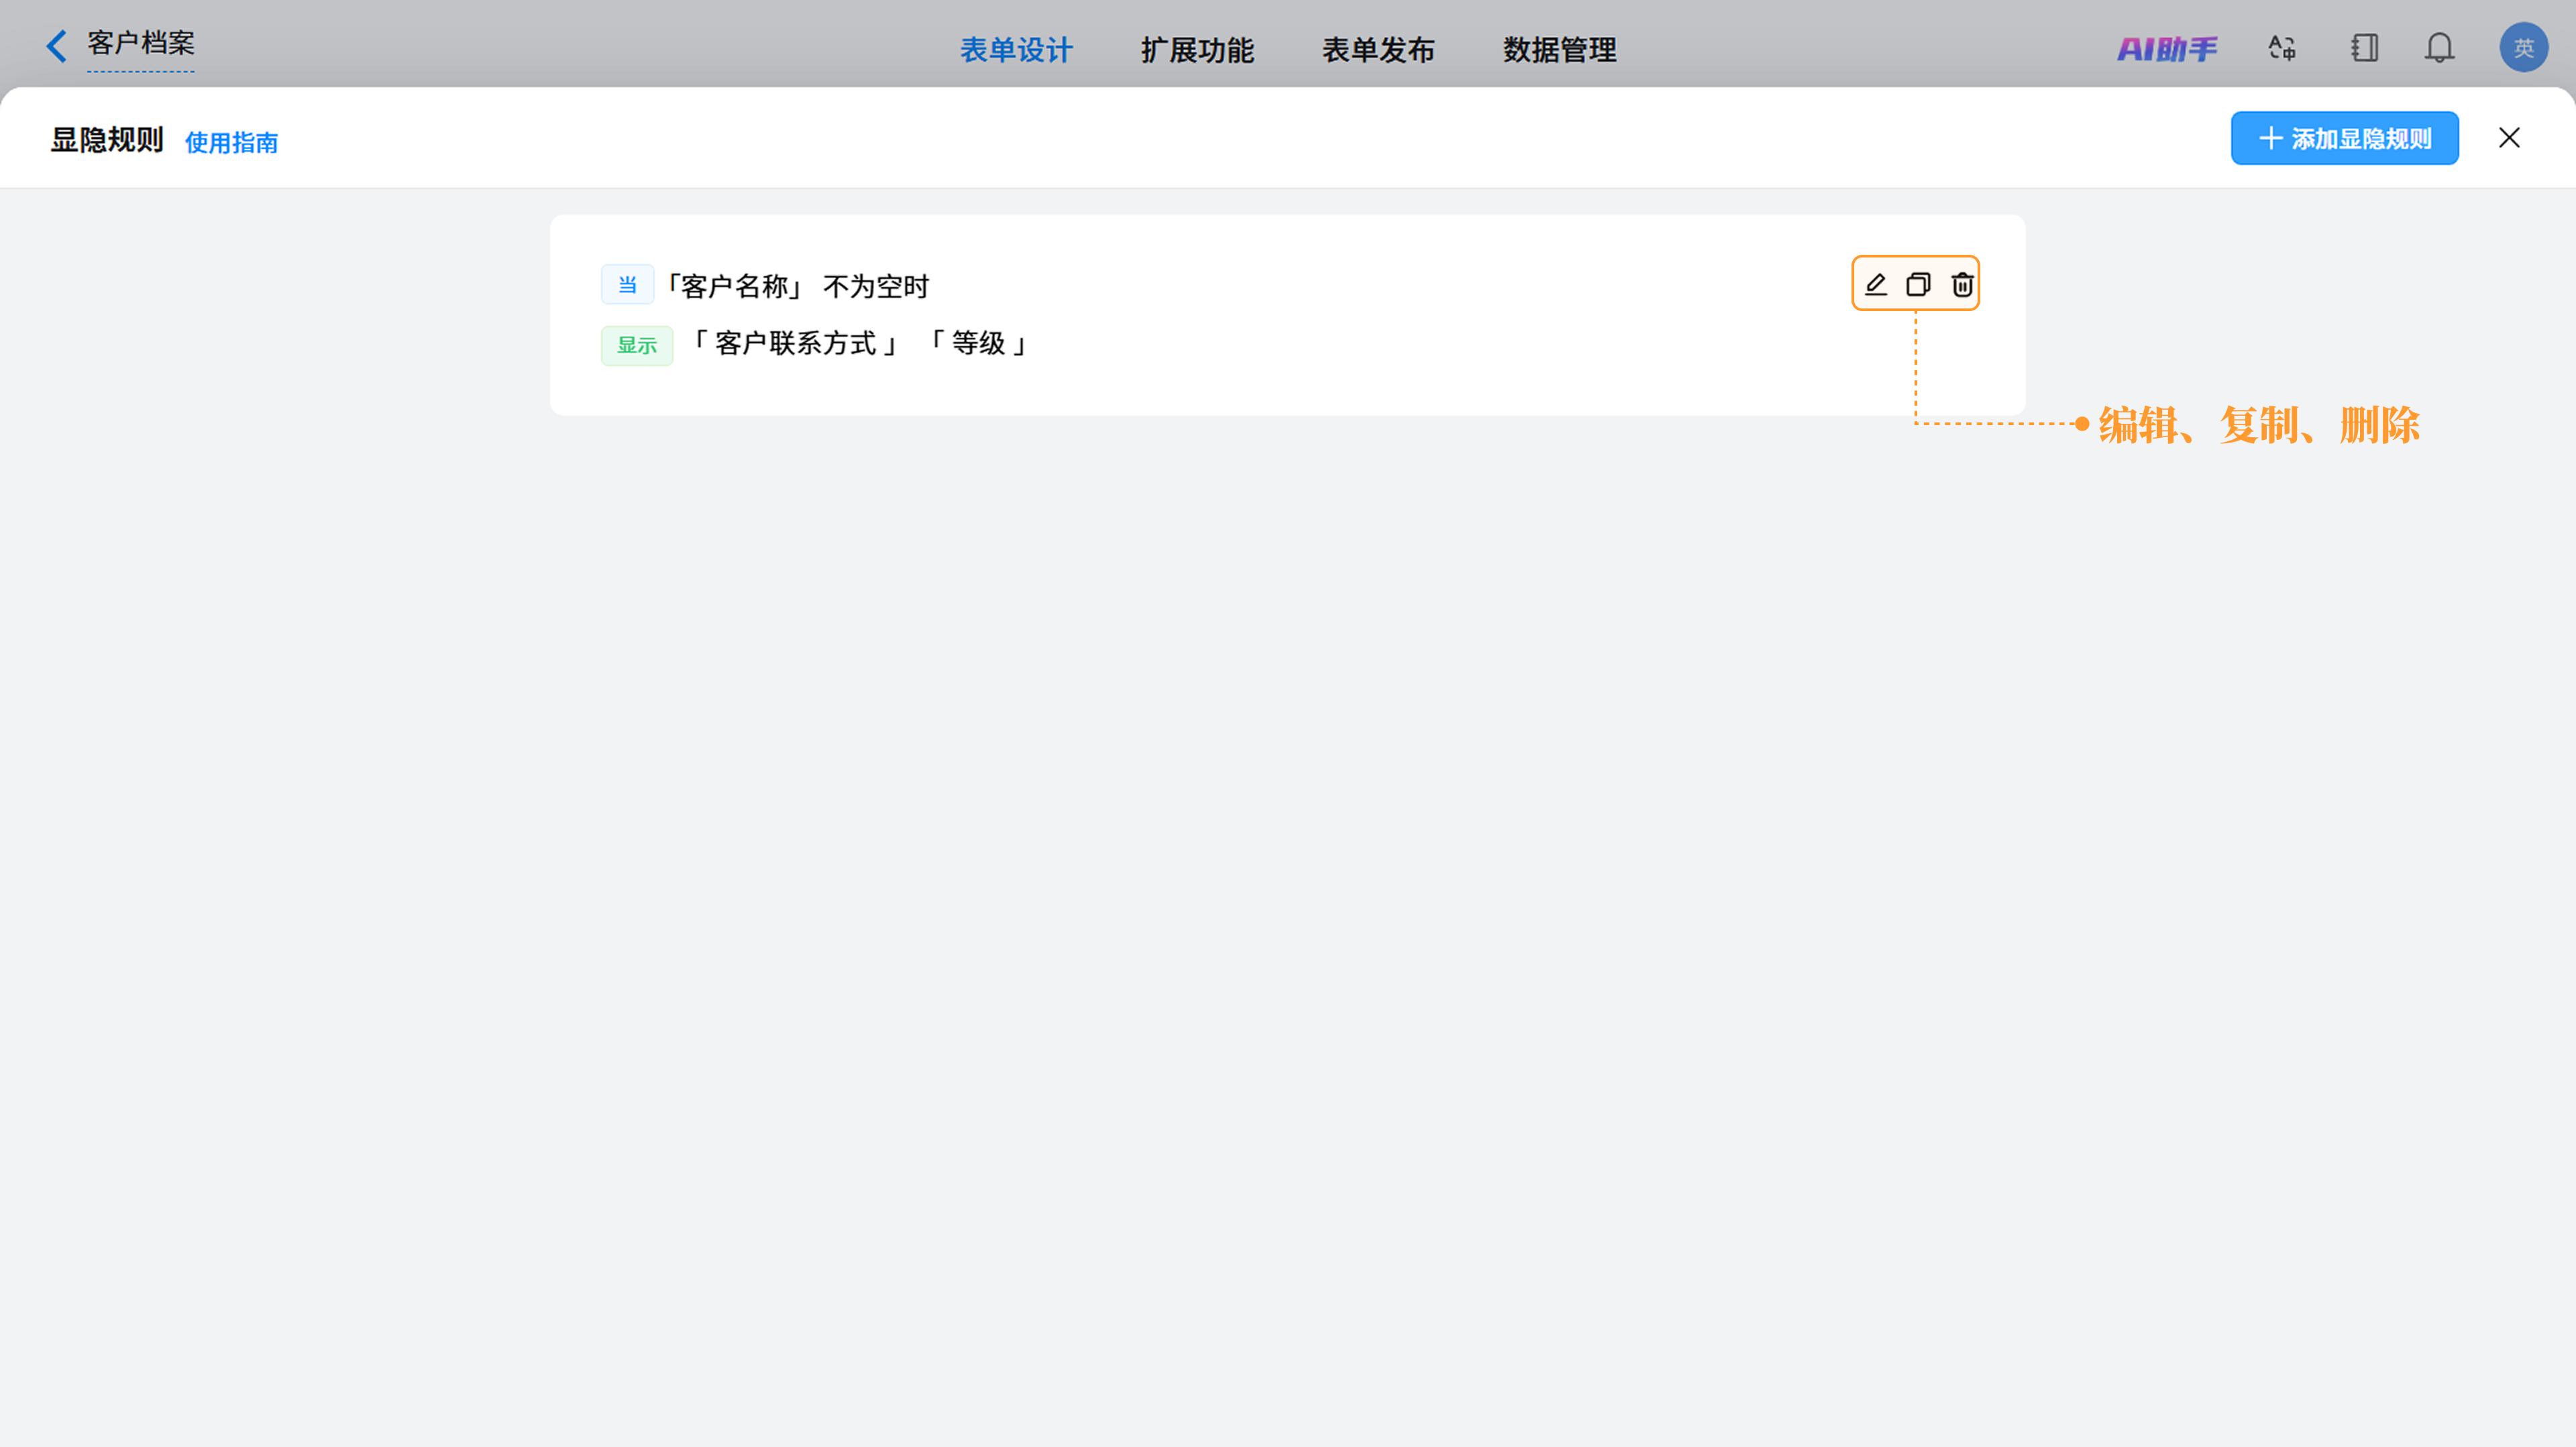Click the 添加显隐规则 button

point(2344,138)
